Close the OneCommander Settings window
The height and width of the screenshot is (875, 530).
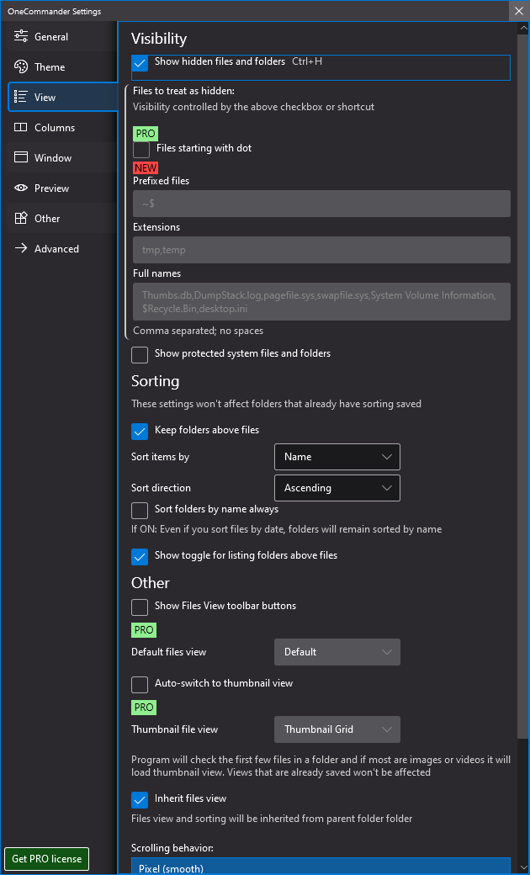pos(518,11)
